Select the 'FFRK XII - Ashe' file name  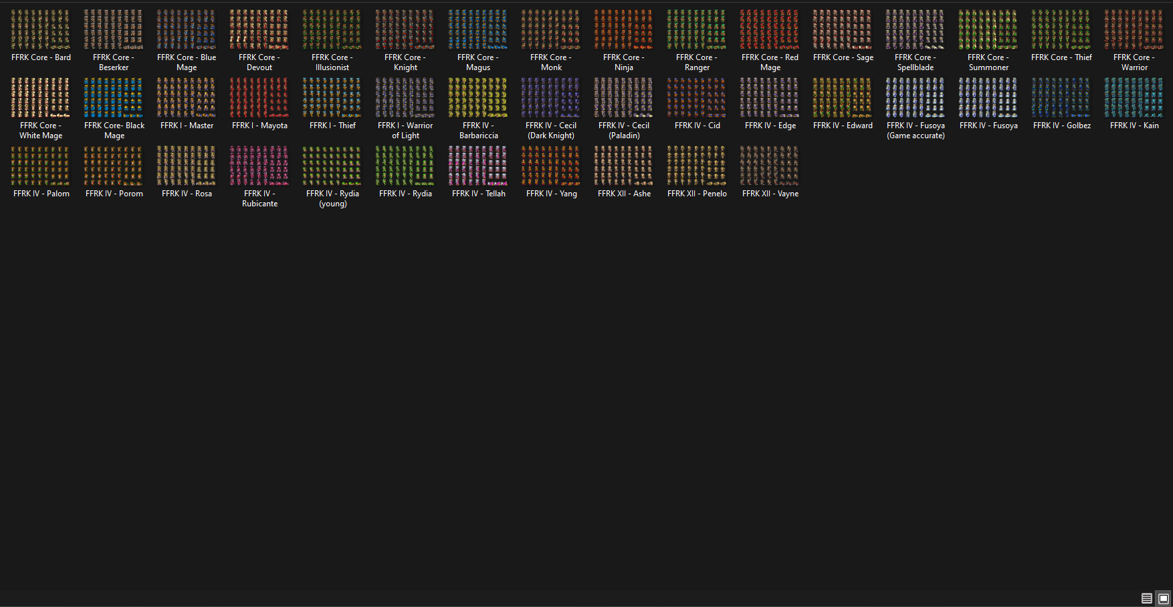pyautogui.click(x=624, y=194)
